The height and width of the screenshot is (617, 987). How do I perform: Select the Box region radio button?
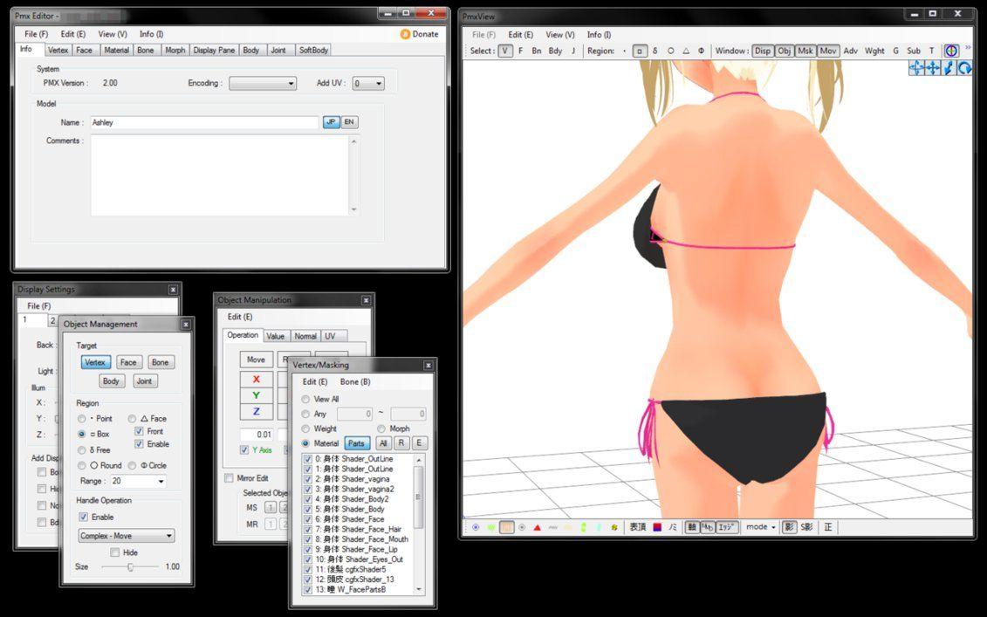[82, 435]
